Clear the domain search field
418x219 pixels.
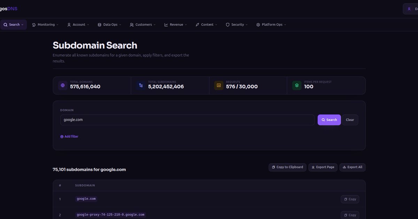pos(350,120)
